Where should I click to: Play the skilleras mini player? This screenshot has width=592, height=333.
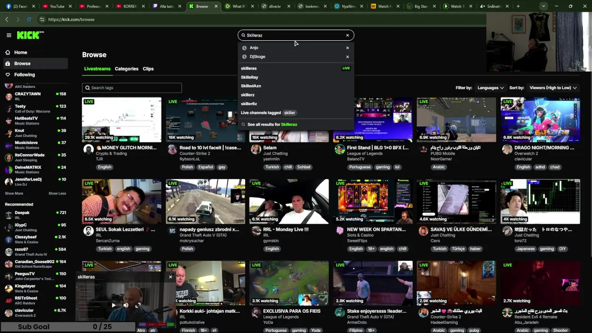point(114,305)
